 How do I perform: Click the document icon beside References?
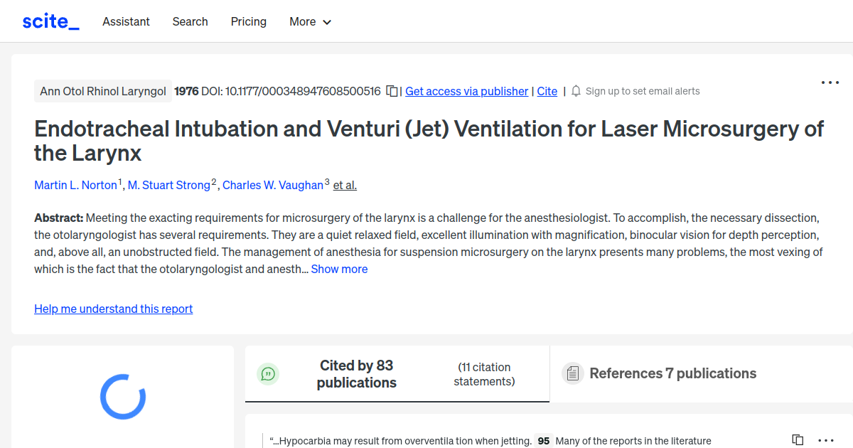click(572, 373)
